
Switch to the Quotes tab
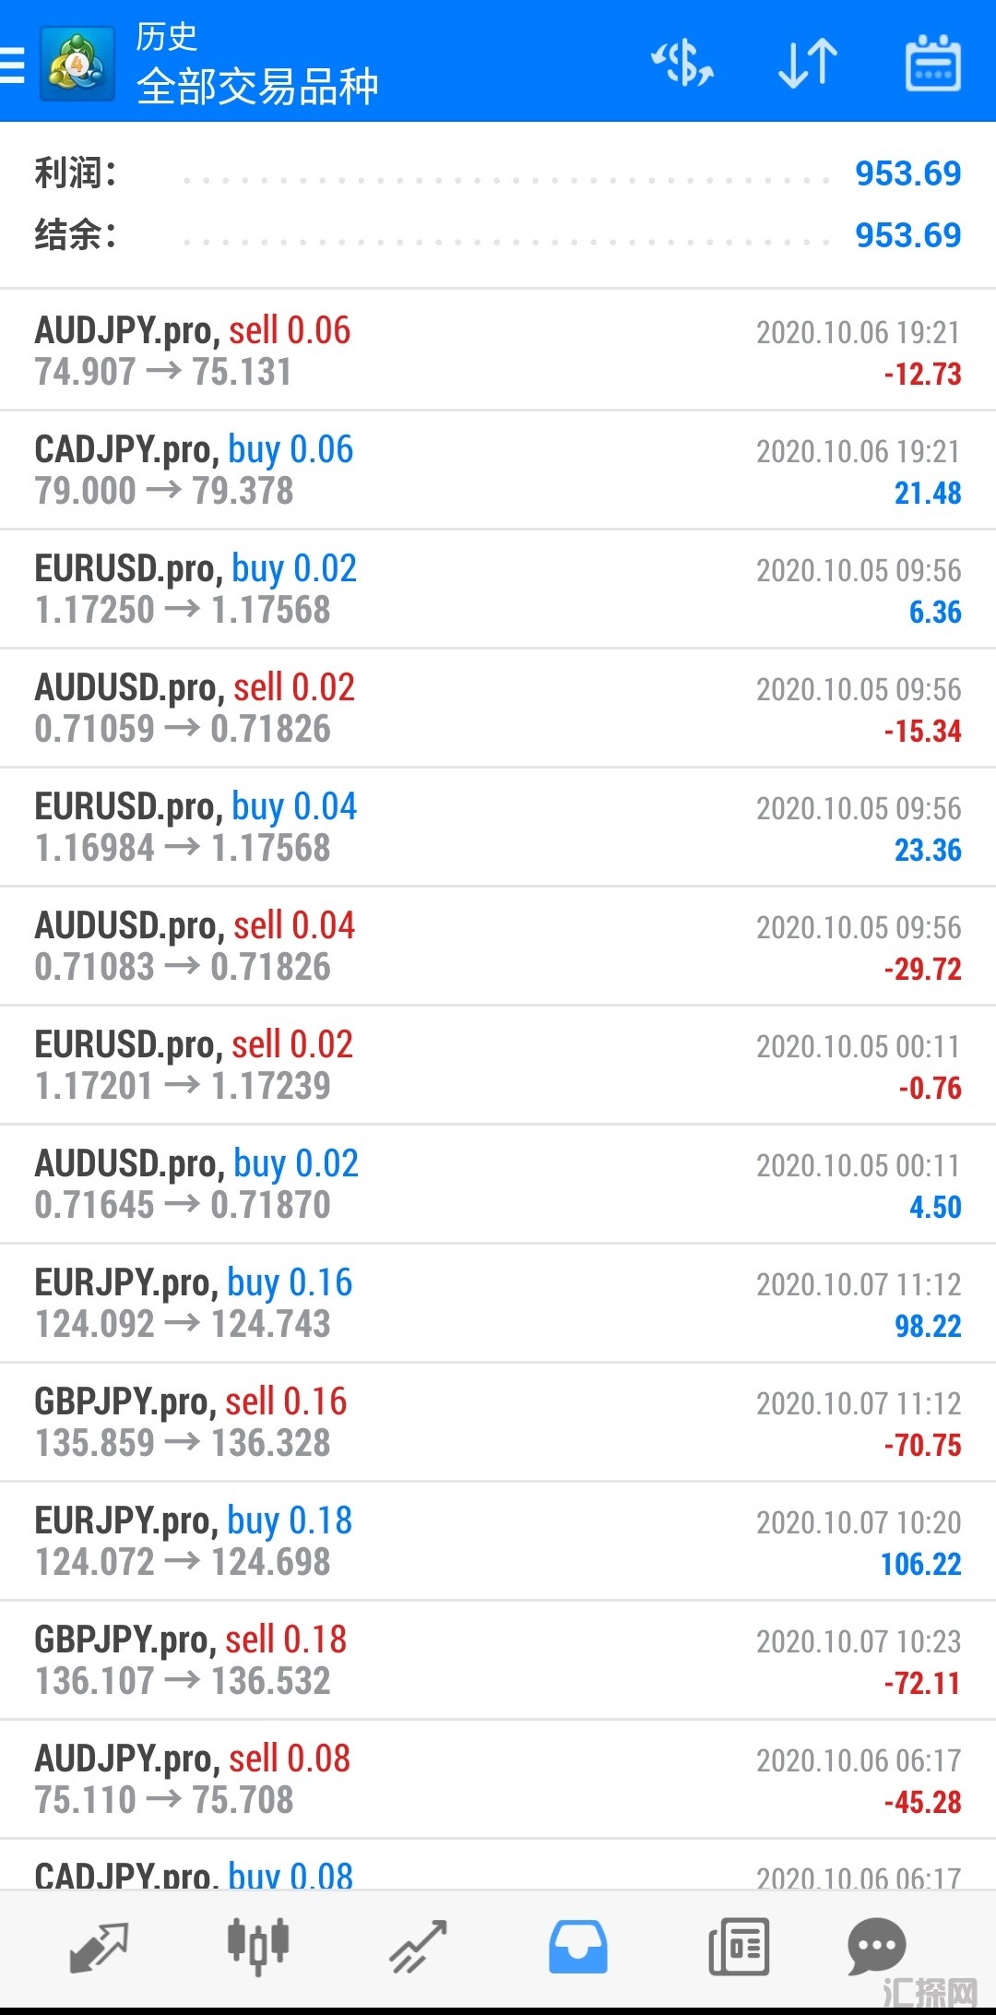pos(99,1947)
